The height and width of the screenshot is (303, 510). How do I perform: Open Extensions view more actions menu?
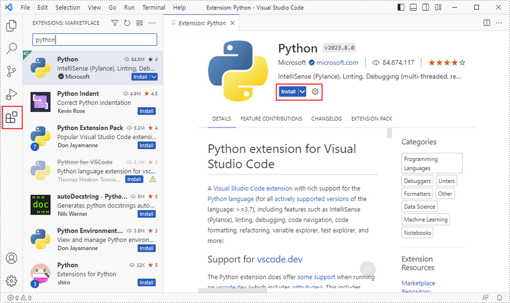[x=152, y=23]
